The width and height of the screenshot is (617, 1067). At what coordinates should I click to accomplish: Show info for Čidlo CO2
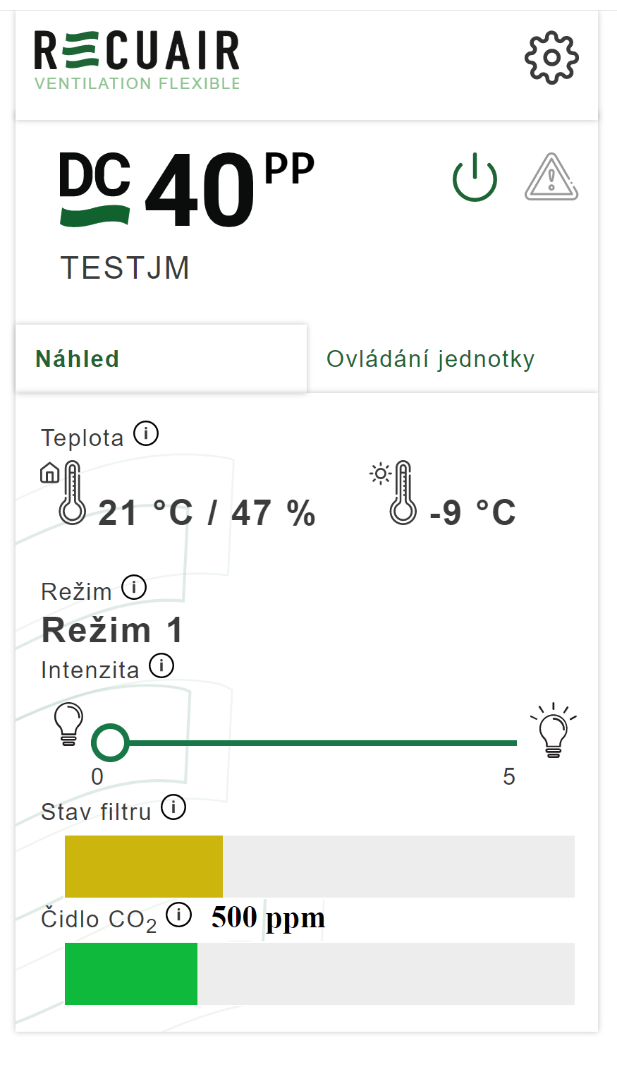(x=179, y=915)
